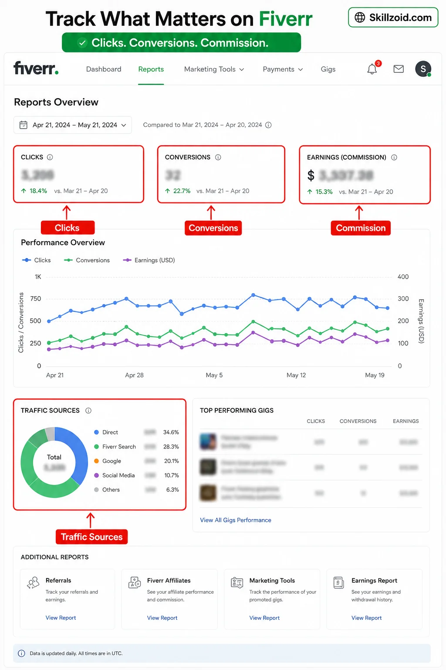Click the donut chart Total center
Image resolution: width=446 pixels, height=670 pixels.
tap(54, 462)
